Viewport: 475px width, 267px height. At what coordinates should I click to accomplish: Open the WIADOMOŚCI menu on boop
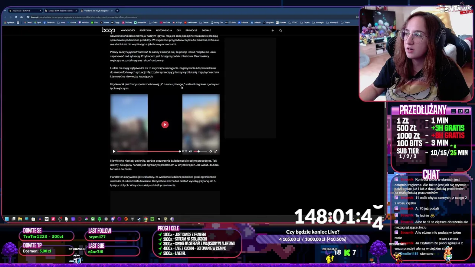click(128, 30)
